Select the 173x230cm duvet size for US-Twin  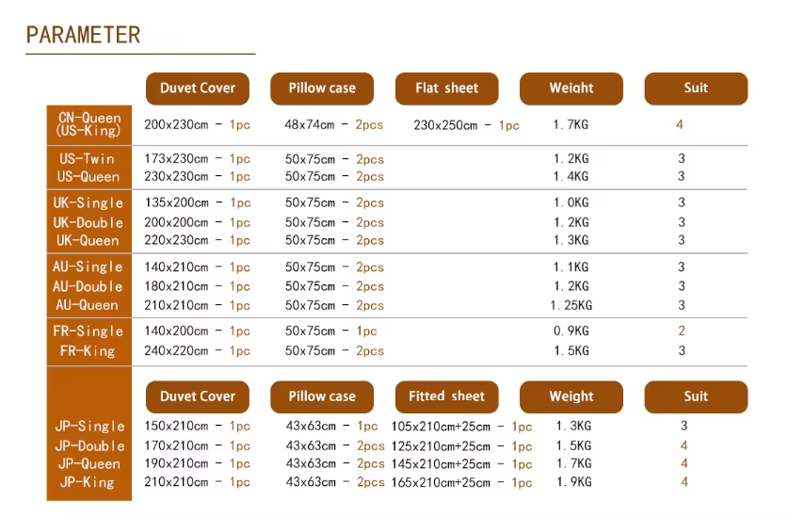point(176,159)
